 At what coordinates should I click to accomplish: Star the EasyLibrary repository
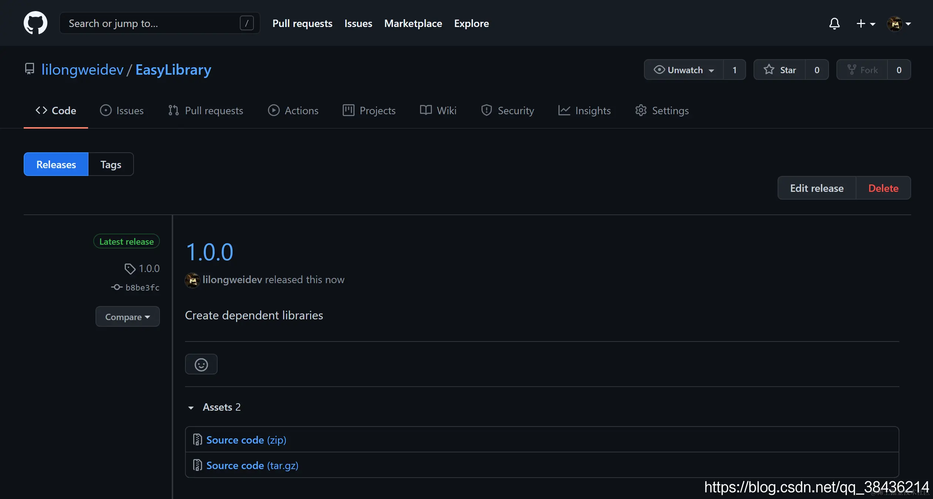pos(780,70)
